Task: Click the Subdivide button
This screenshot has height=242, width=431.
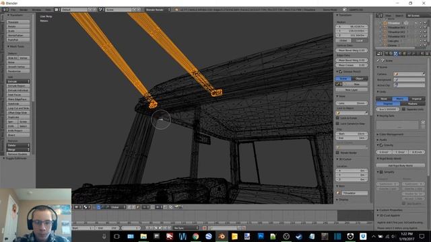Action: (x=18, y=104)
